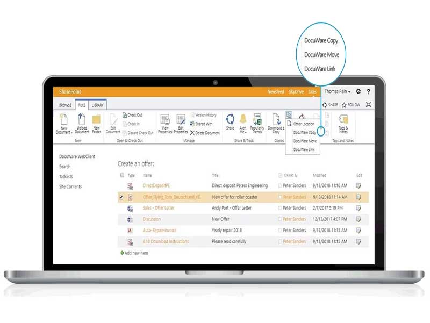Click the focus on content icon beside FOLLOW

tap(368, 104)
